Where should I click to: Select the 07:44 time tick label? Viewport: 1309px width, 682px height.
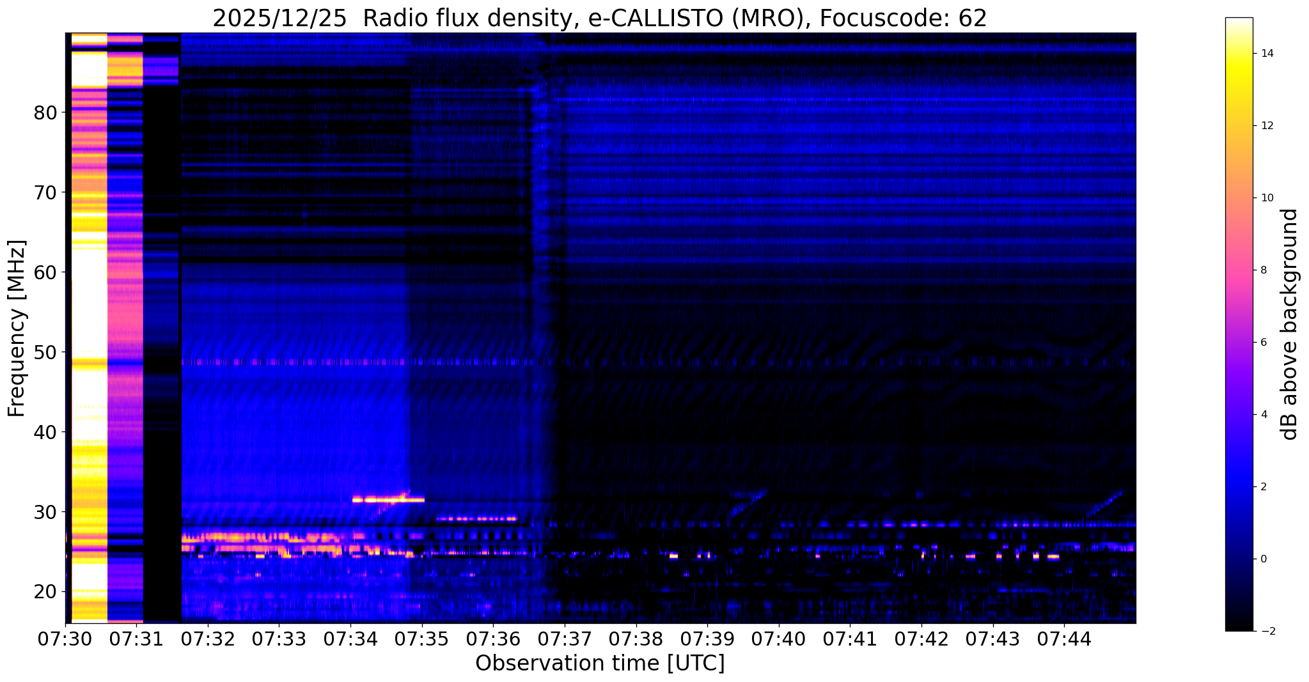(1064, 639)
